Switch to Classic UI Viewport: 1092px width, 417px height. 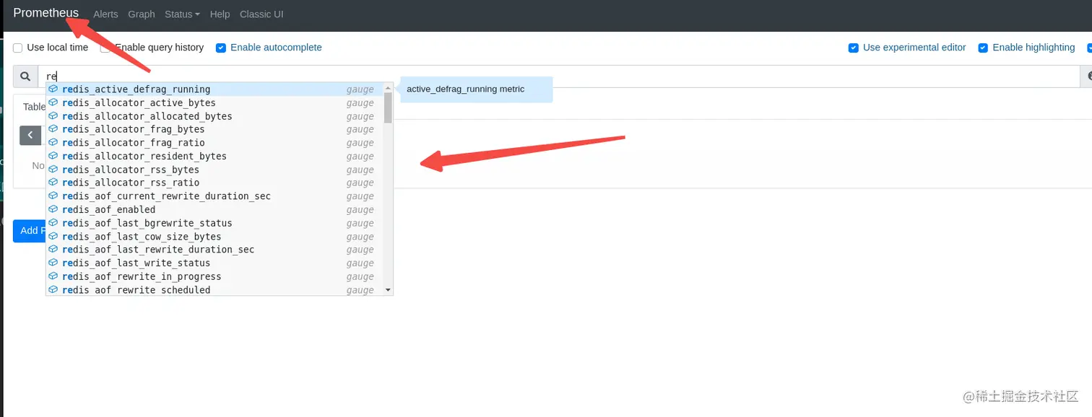[261, 14]
